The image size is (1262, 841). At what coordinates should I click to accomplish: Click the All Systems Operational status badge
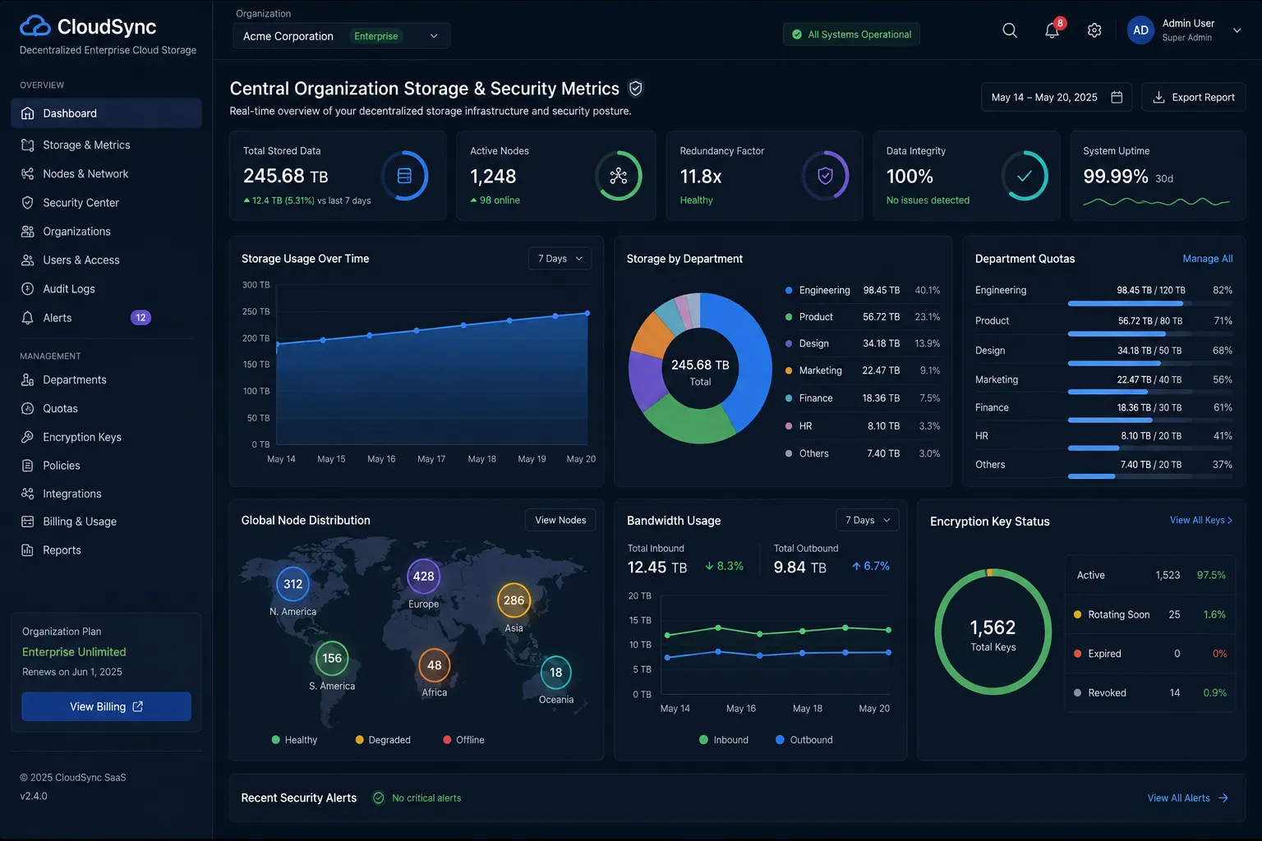tap(851, 34)
